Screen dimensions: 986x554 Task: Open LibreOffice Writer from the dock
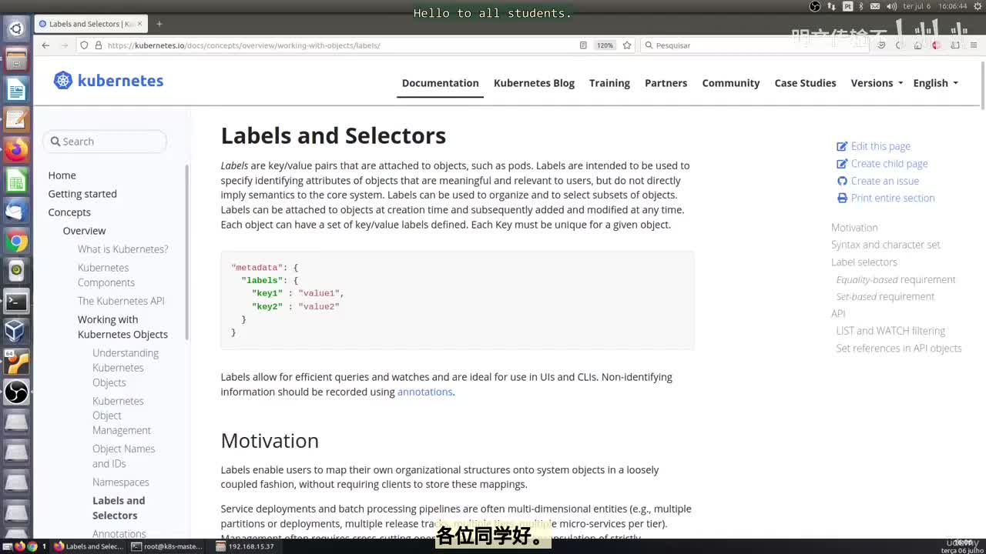click(x=16, y=90)
